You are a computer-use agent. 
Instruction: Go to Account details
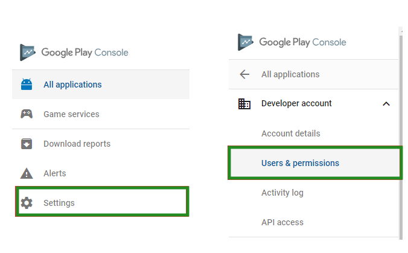291,133
